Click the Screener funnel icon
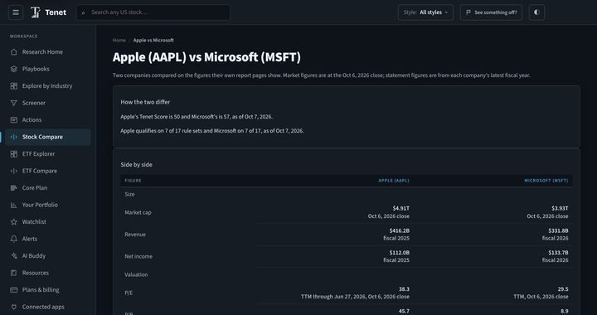 point(14,103)
